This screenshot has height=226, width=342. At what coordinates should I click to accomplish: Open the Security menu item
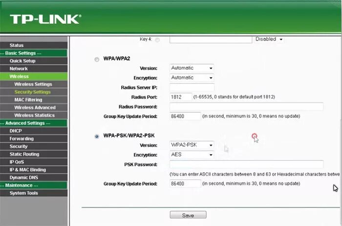[x=34, y=146]
